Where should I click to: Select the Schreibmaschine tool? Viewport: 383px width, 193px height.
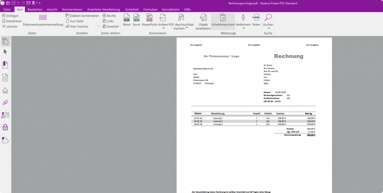click(x=223, y=22)
